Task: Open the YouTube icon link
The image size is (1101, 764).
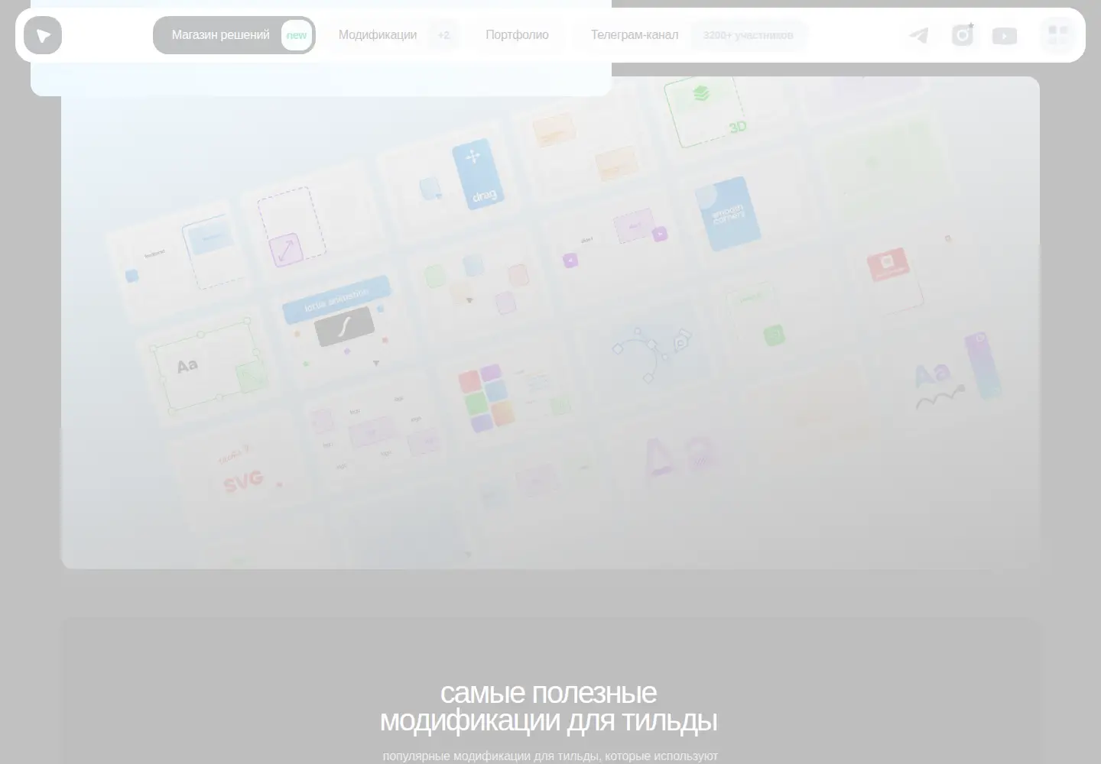Action: coord(1005,36)
